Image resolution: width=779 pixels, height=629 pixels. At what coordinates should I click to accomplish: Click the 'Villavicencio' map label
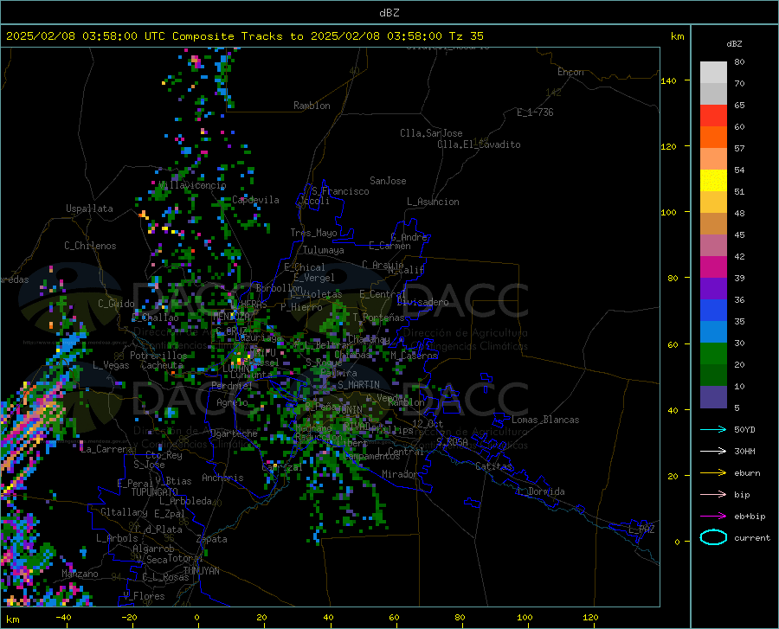192,185
